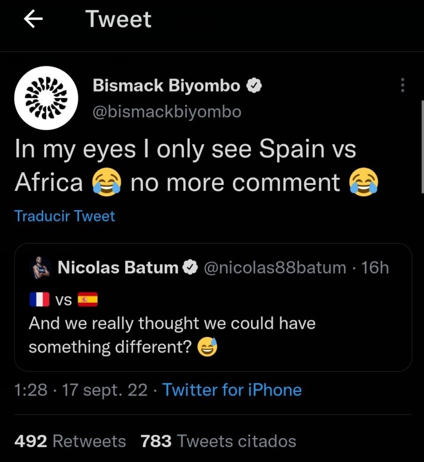Tap the tweet timestamp 1:28 · 17 sept. 22
This screenshot has width=424, height=462.
coord(81,390)
